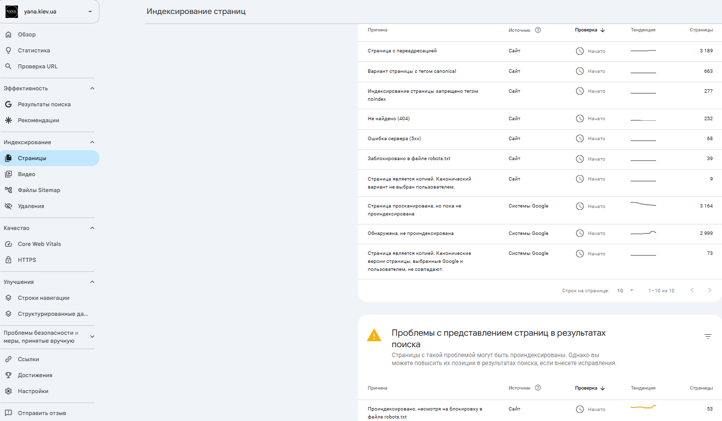Open Проиндексировано, несмотря на блокировку row
The height and width of the screenshot is (421, 722).
(540, 411)
